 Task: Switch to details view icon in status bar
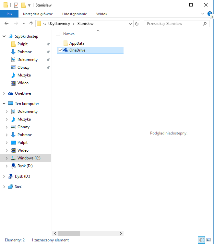202,240
